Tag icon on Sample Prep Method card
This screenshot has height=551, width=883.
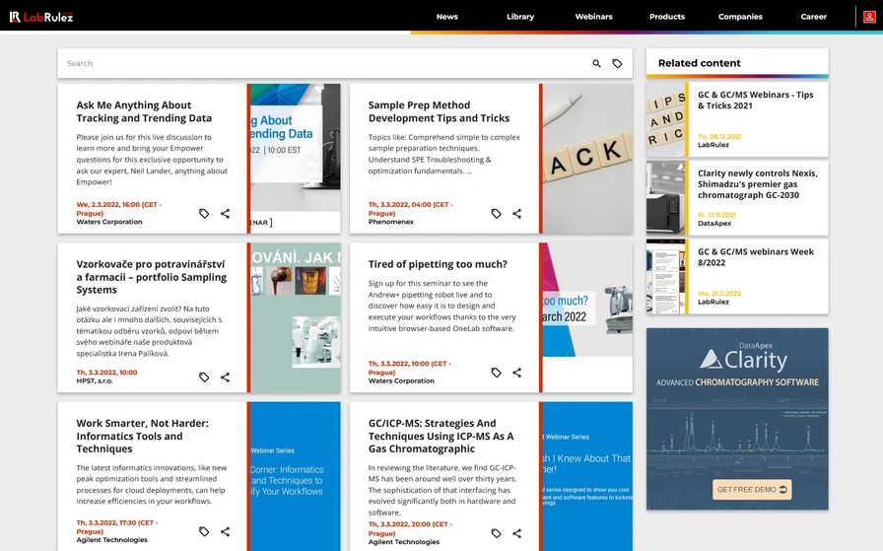pyautogui.click(x=496, y=214)
